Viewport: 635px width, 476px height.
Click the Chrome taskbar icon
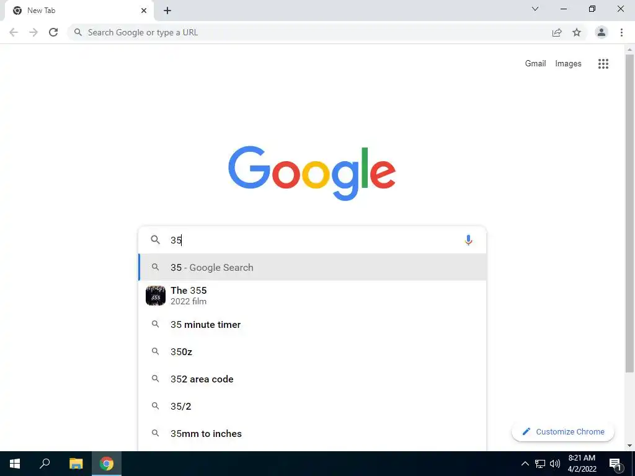(107, 464)
